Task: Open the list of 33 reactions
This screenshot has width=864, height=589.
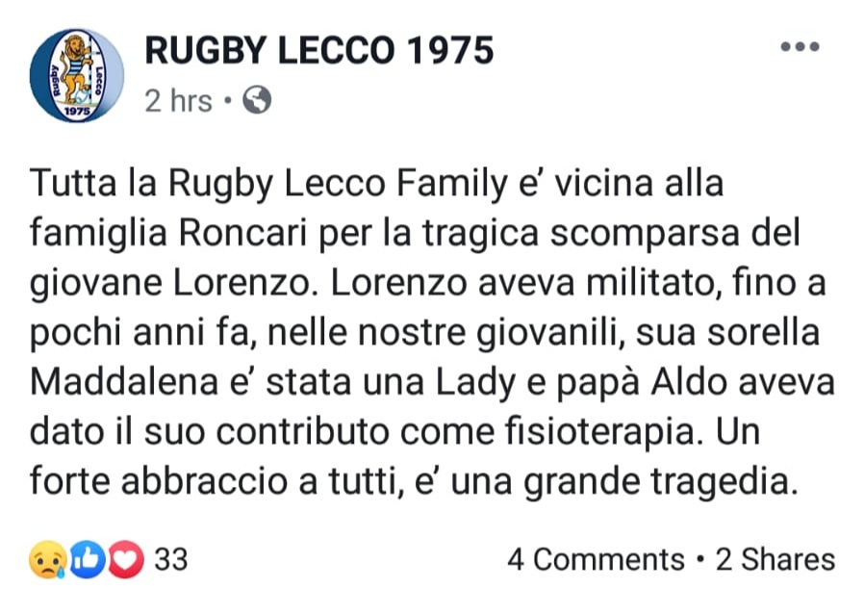Action: pos(170,559)
